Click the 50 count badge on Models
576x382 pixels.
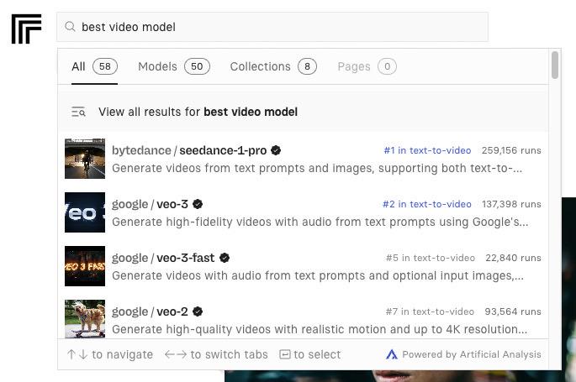pyautogui.click(x=197, y=66)
